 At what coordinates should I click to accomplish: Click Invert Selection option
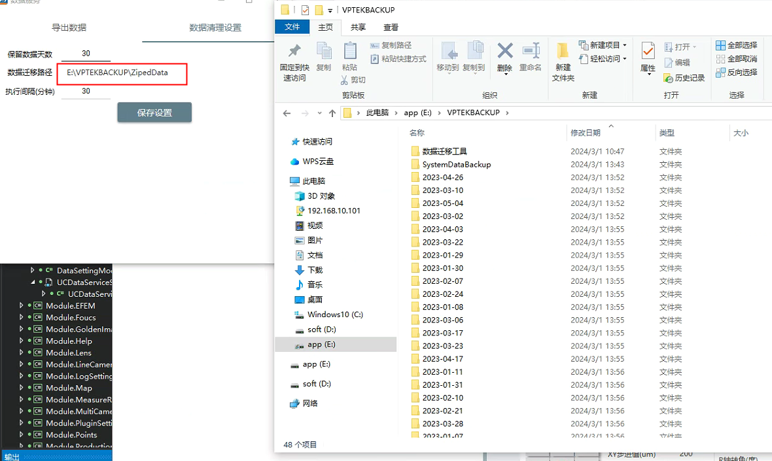(737, 73)
